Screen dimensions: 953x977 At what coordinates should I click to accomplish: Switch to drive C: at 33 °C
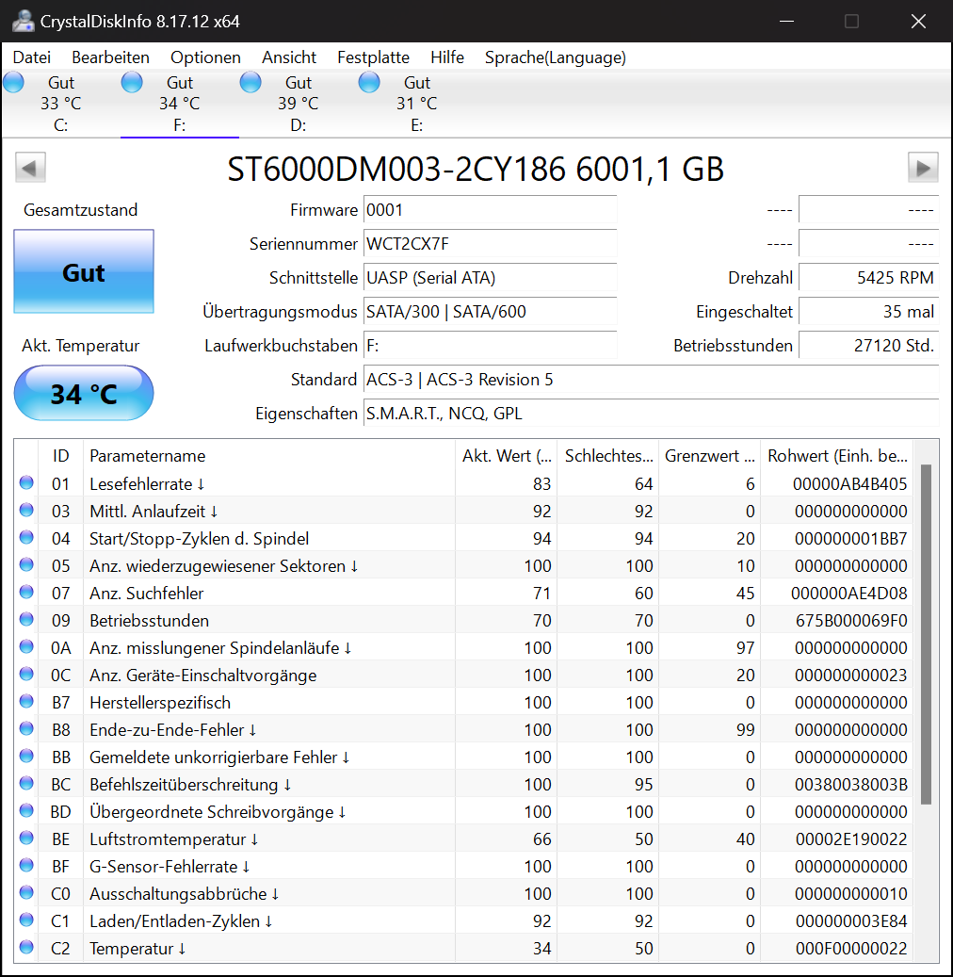(x=61, y=104)
